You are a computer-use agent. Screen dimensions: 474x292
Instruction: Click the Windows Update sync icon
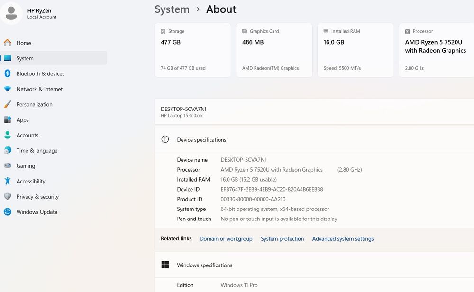coord(8,212)
